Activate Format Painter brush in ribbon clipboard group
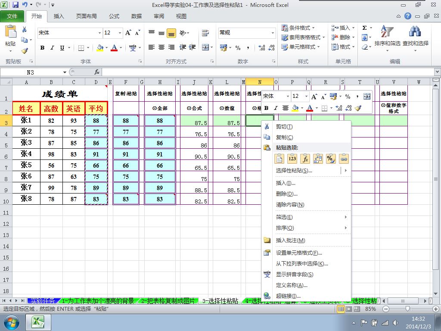Screen dimensions: 441x331 25,51
